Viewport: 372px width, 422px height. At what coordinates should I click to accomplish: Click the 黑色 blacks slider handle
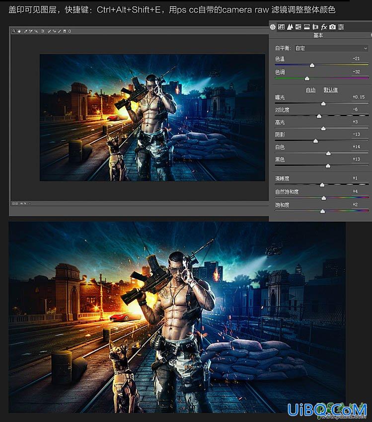(x=328, y=166)
